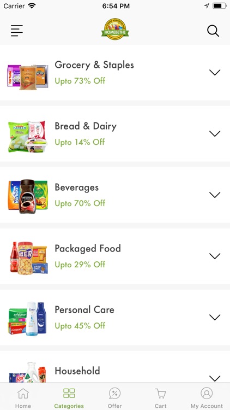Expand the Bread & Dairy chevron

(215, 133)
